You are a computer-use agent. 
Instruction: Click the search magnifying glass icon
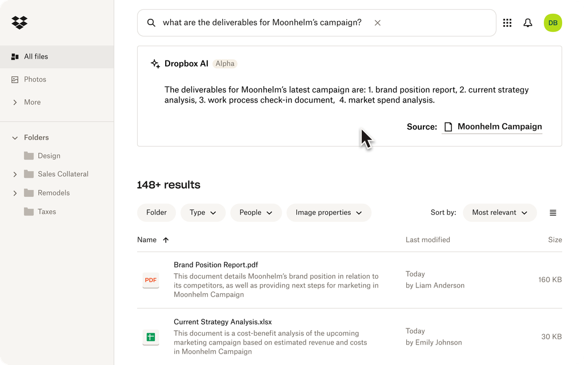[x=151, y=22]
